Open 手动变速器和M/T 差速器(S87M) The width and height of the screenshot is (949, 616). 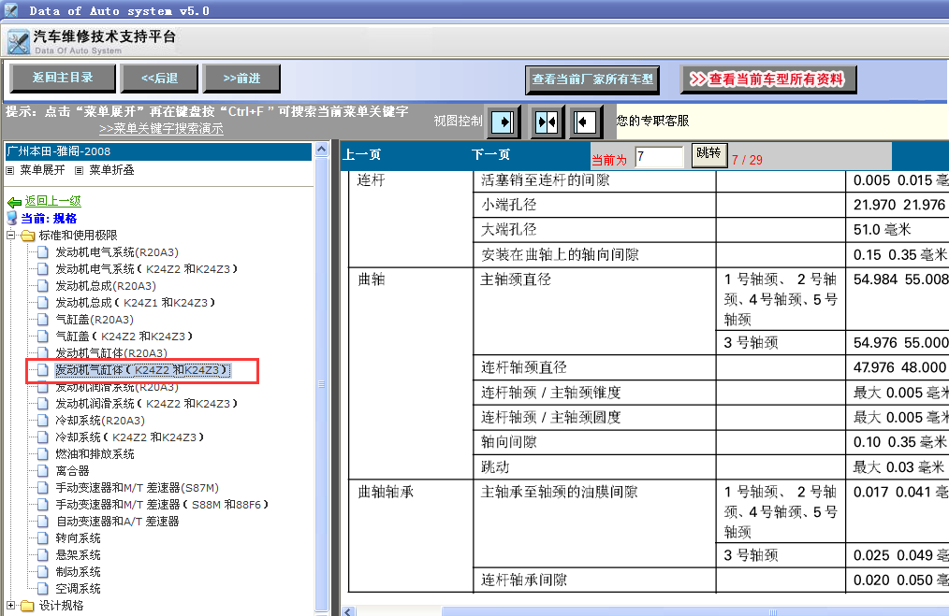click(x=138, y=488)
